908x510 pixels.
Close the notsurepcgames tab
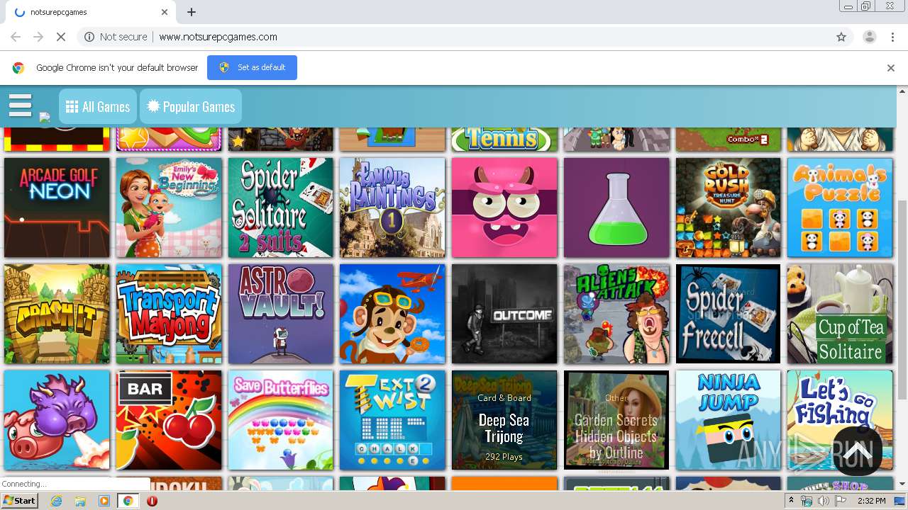pos(165,12)
